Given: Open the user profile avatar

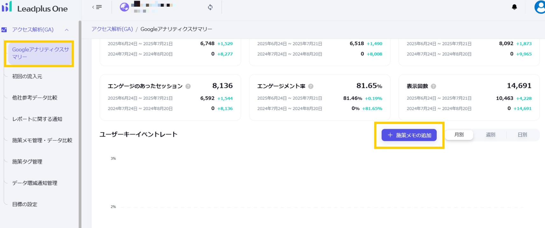Looking at the screenshot, I should pos(540,7).
